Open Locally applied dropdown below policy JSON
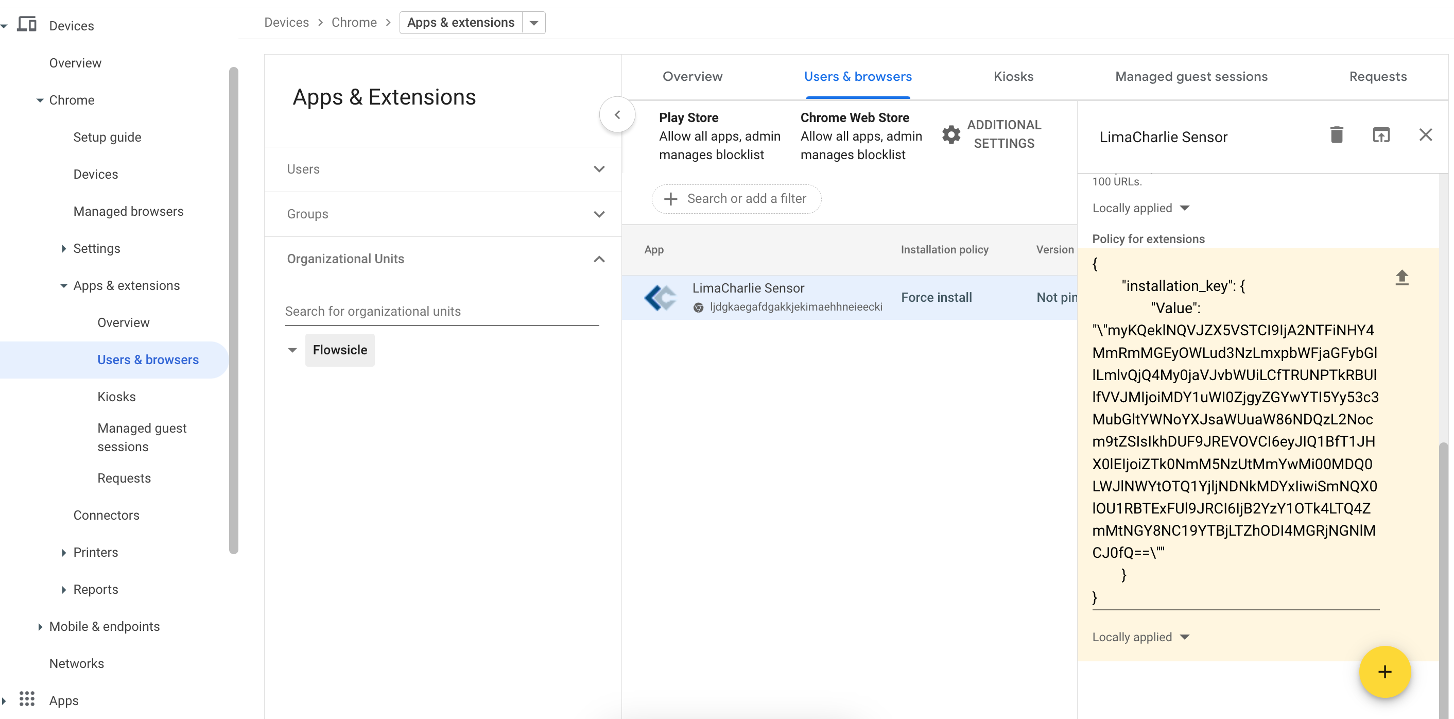 (x=1141, y=637)
